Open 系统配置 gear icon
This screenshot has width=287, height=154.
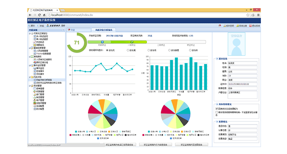(35, 106)
